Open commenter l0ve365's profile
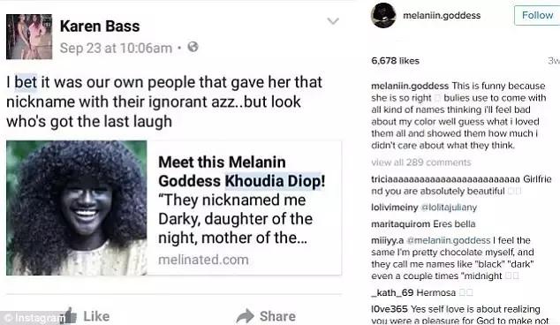The width and height of the screenshot is (560, 325). pos(390,309)
